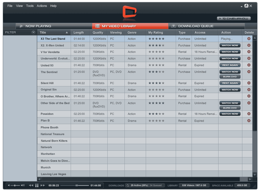
Task: Watch V for Vendetta now
Action: [230, 52]
